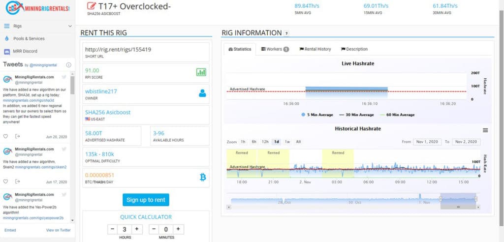Switch to the Workers tab

point(275,49)
